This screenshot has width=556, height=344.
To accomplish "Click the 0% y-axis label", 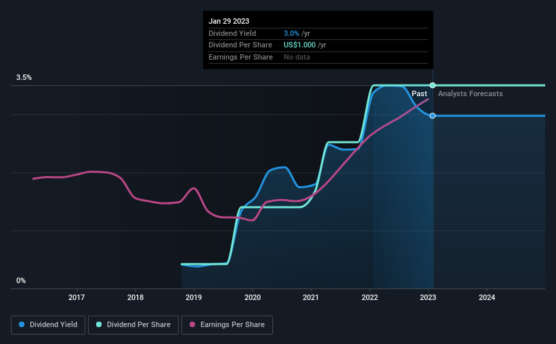I will click(21, 280).
